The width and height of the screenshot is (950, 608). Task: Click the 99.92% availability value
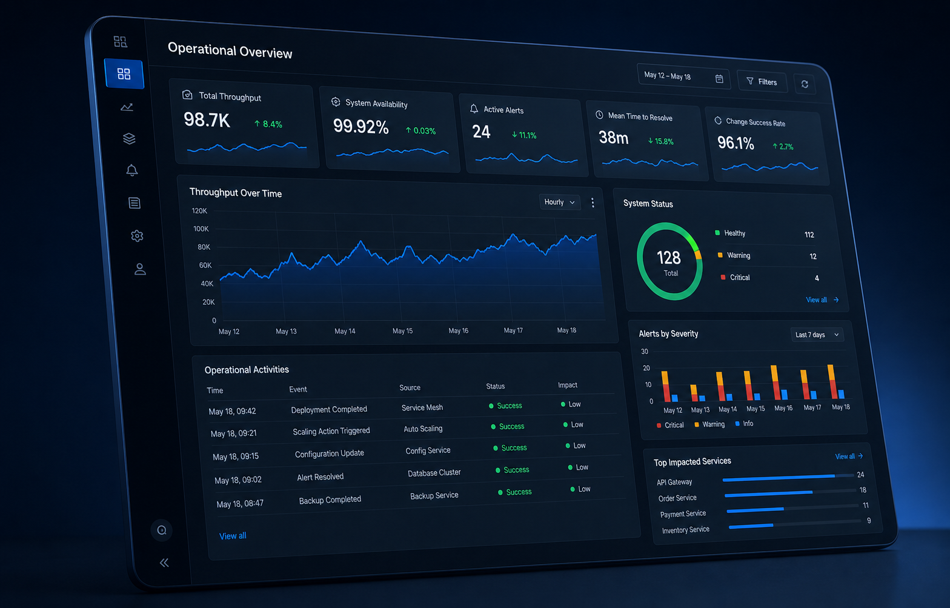tap(361, 126)
